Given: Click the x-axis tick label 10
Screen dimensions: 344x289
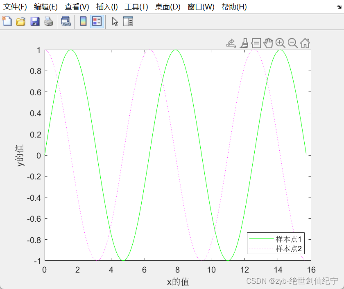Looking at the screenshot, I should coord(211,270).
